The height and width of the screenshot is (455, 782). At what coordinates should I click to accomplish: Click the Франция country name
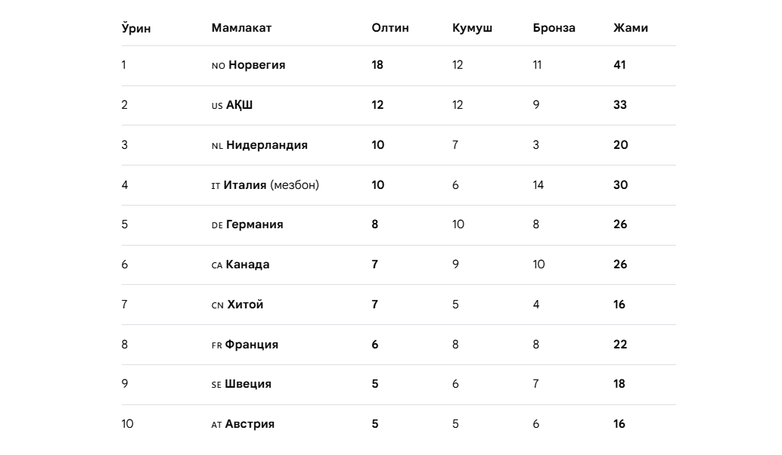pos(252,345)
